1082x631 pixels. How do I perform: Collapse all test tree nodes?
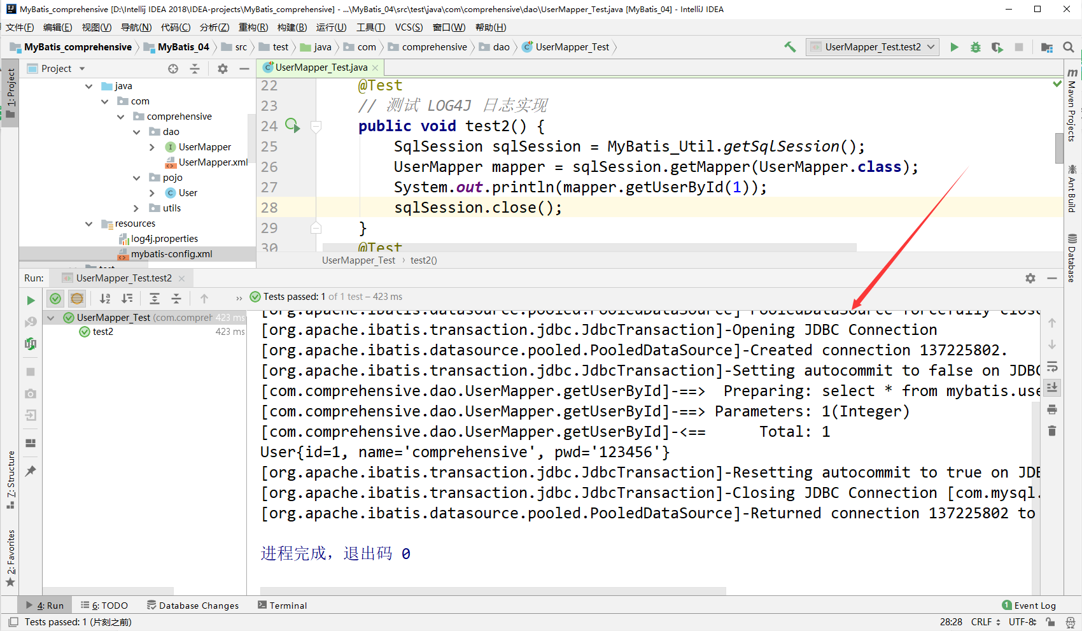[x=176, y=298]
